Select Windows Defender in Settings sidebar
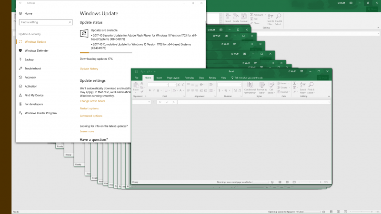Screen dimensions: 381x214 pyautogui.click(x=36, y=50)
